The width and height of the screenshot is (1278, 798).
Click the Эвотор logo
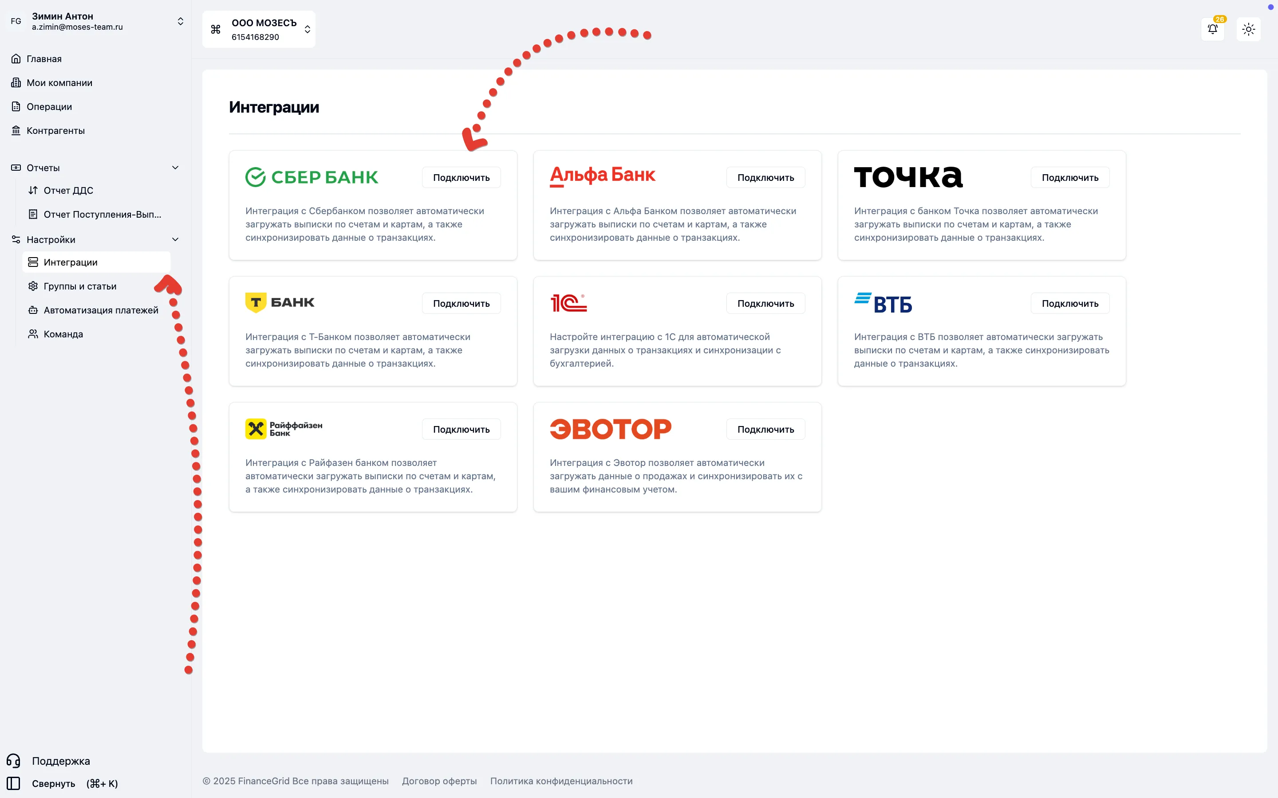click(x=611, y=429)
